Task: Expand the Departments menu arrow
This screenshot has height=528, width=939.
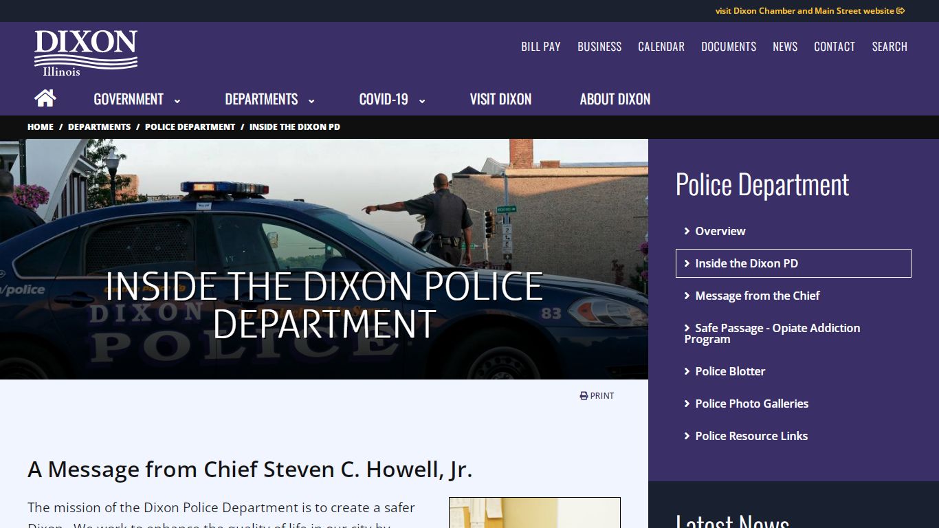Action: click(311, 100)
